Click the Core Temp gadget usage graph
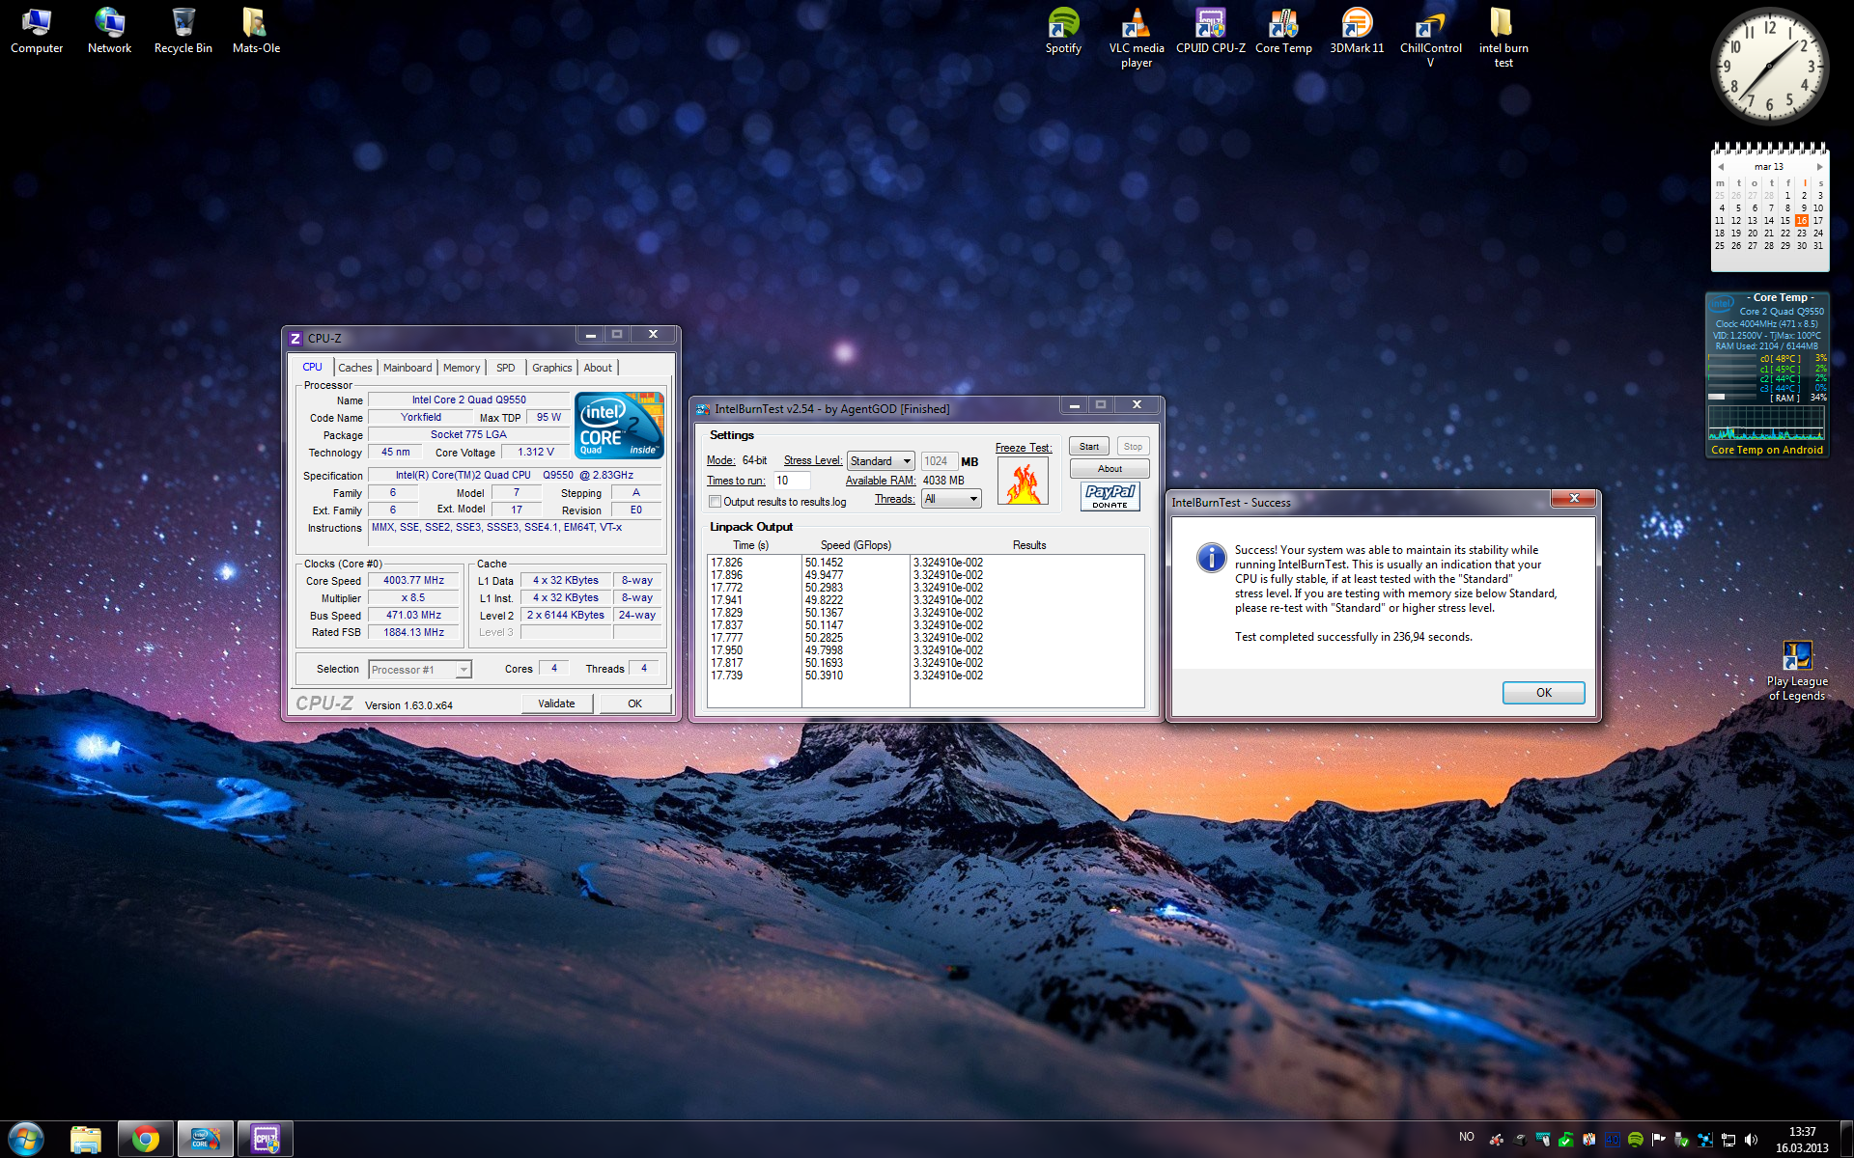 [1766, 423]
